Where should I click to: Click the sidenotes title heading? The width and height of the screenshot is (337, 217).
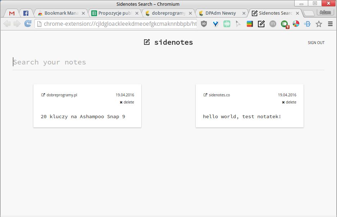pos(174,42)
